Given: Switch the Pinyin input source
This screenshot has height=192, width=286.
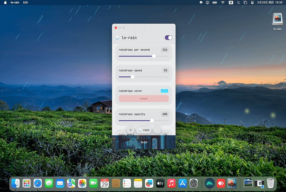Looking at the screenshot, I should pos(231,2).
